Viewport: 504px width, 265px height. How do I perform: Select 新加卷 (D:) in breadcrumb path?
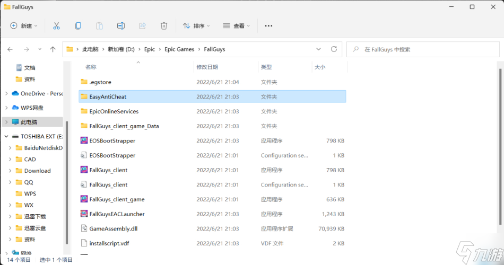[x=121, y=49]
